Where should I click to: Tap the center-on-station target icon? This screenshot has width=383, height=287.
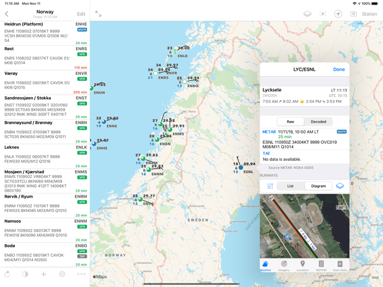pyautogui.click(x=323, y=14)
